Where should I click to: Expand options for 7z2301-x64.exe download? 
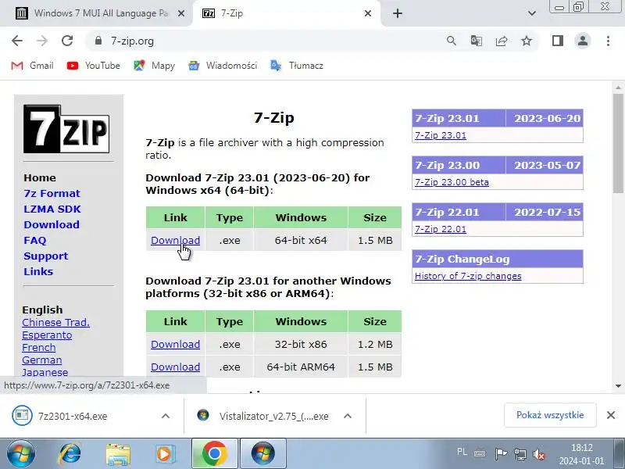[166, 416]
